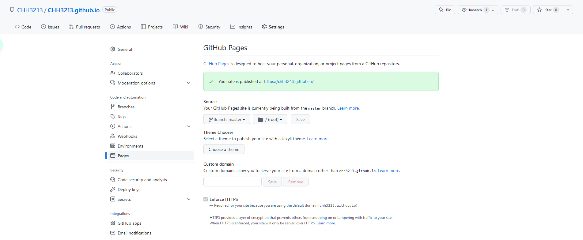Click the Pin button
This screenshot has height=240, width=583.
pyautogui.click(x=445, y=10)
